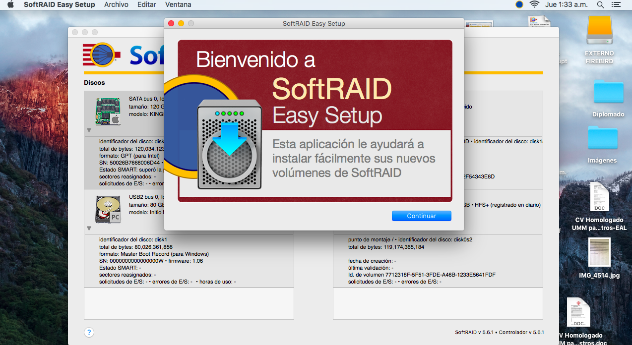Click the 'tamaño: 120' line of the SATA disk
The width and height of the screenshot is (632, 345).
point(146,106)
